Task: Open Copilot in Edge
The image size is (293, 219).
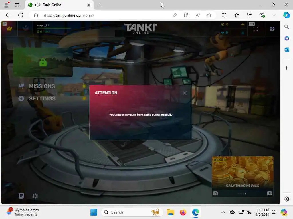Action: pyautogui.click(x=286, y=15)
